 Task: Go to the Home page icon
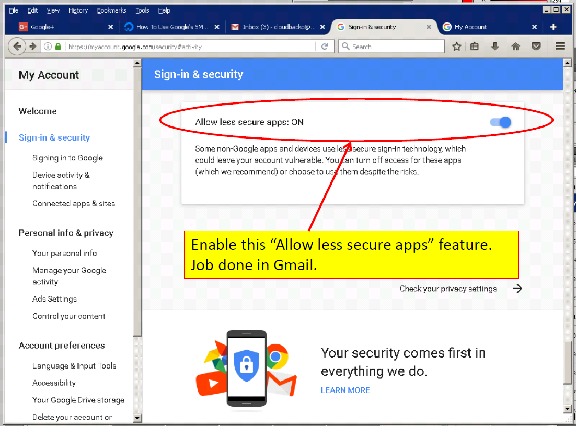pyautogui.click(x=516, y=47)
